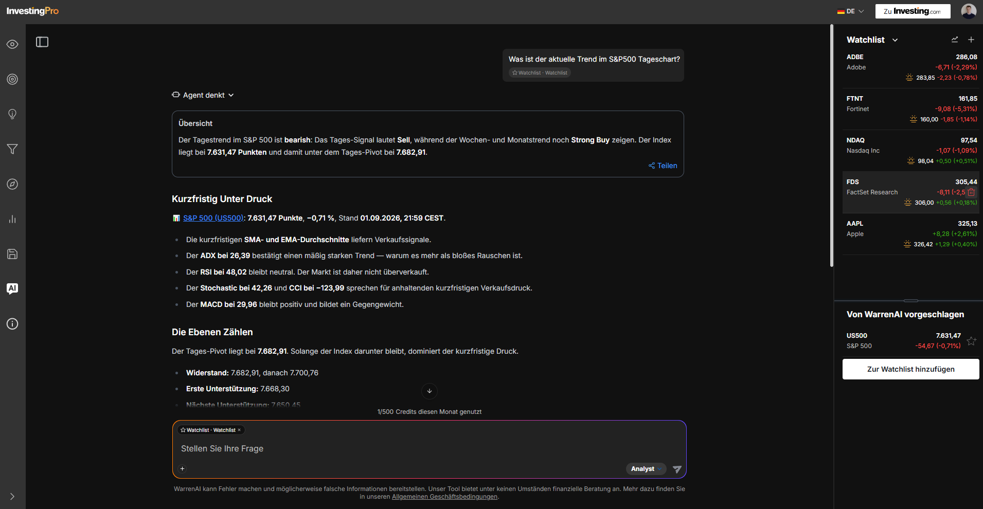Click the 'Kurzfristig Unter Druck' heading
Screen dimensions: 983x509
(222, 199)
